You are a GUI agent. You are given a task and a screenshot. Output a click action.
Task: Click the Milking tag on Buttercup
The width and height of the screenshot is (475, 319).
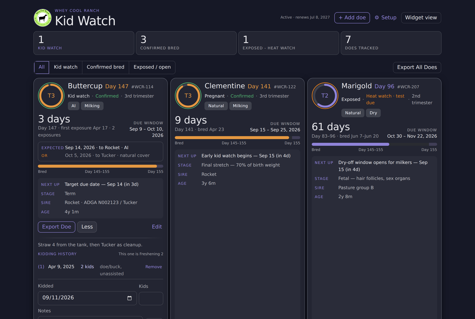92,106
